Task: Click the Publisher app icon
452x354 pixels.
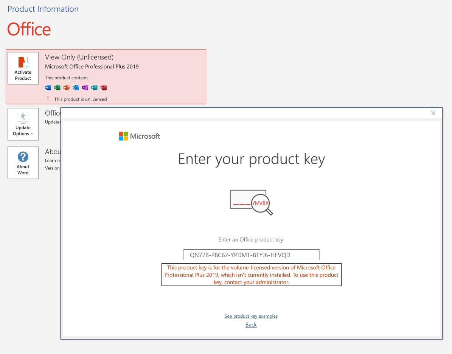Action: (94, 88)
